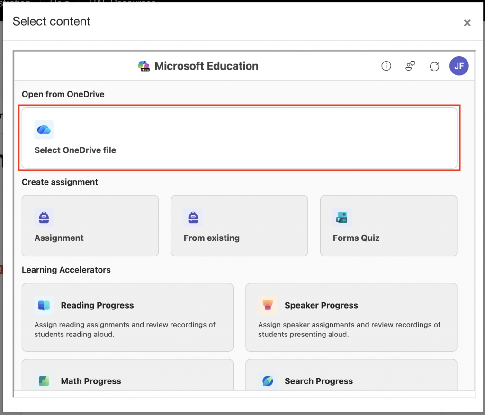Click the Search Progress icon
This screenshot has width=485, height=415.
[x=268, y=381]
